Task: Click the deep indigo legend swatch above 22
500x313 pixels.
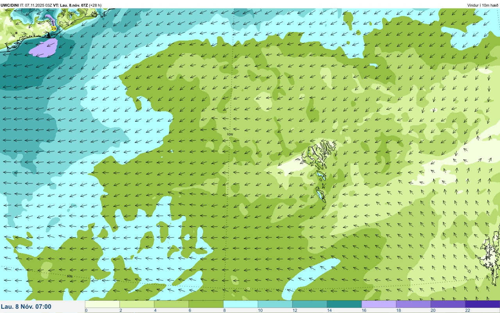Action: pyautogui.click(x=482, y=304)
